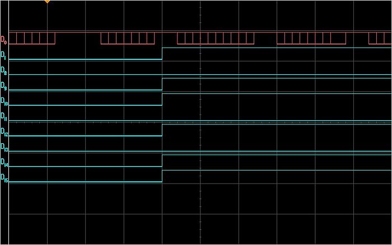392x245 pixels.
Task: Select the D15 channel label
Action: click(4, 178)
